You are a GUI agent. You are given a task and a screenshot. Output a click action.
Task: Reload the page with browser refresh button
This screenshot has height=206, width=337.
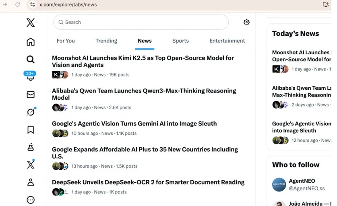(18, 4)
